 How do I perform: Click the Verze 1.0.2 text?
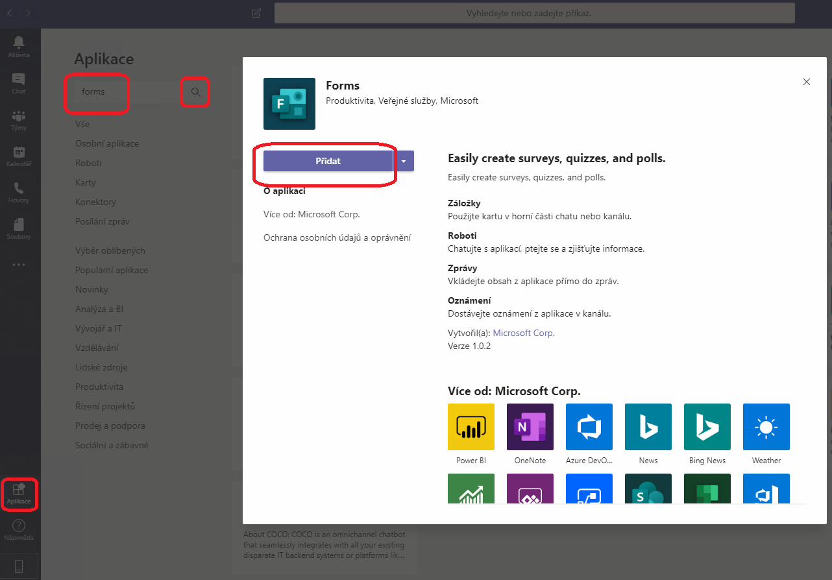coord(469,346)
